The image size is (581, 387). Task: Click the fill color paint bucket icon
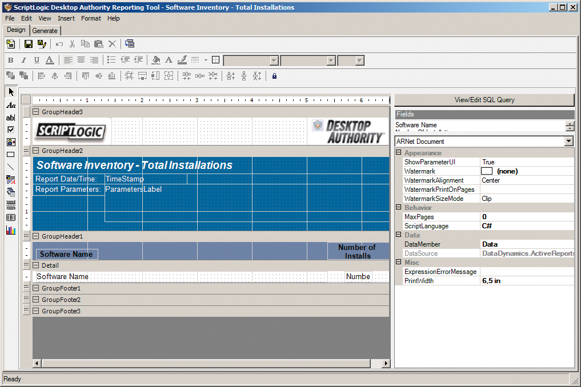click(x=156, y=60)
